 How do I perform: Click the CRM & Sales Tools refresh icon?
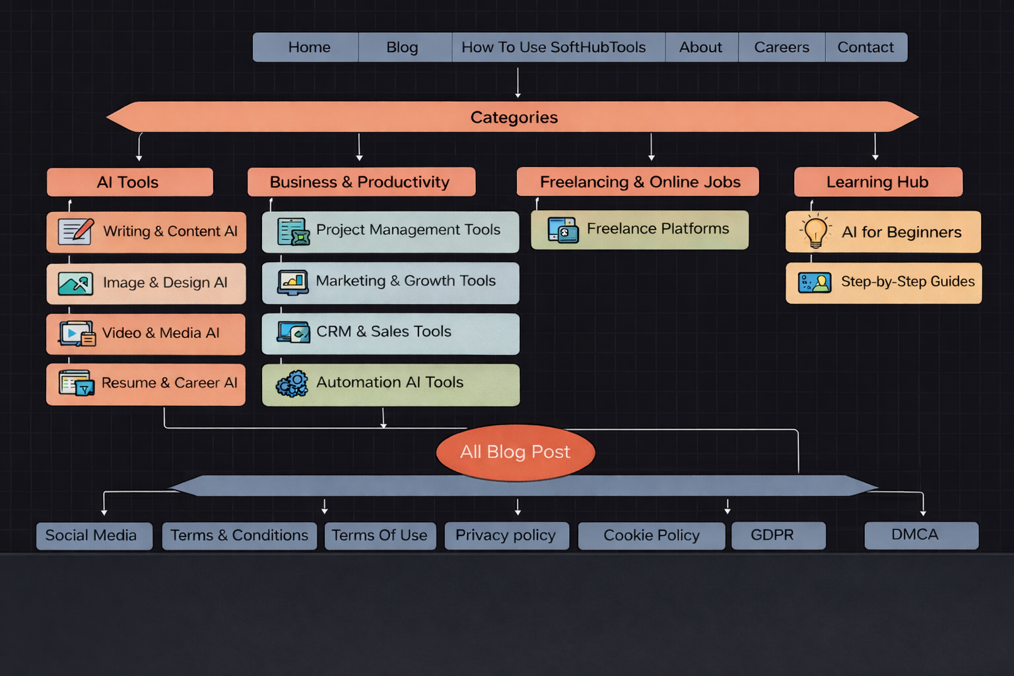tap(293, 333)
